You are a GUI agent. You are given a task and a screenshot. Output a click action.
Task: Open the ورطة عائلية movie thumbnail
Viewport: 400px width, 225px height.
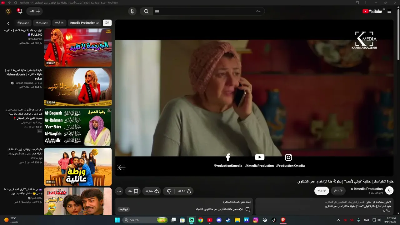tap(78, 167)
